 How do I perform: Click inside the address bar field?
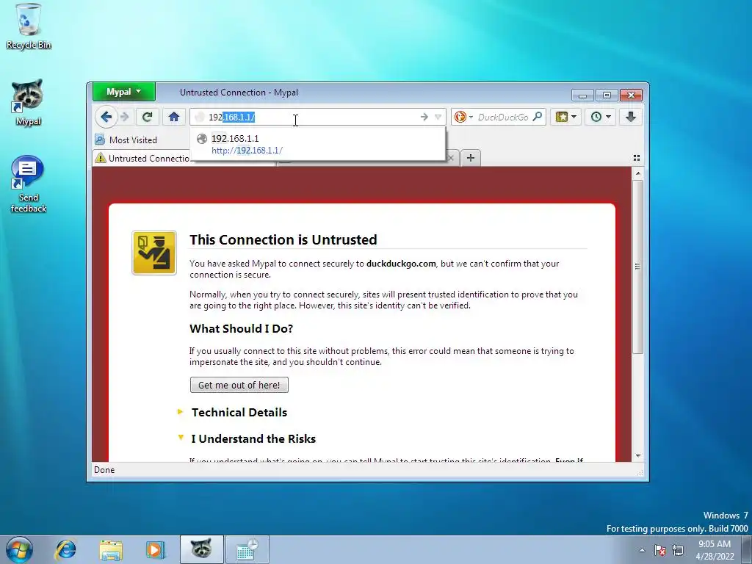317,117
